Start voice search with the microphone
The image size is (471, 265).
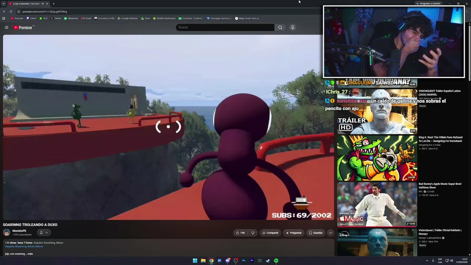tap(293, 27)
